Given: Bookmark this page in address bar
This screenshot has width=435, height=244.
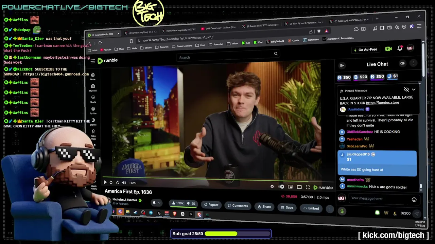Looking at the screenshot, I should click(131, 41).
